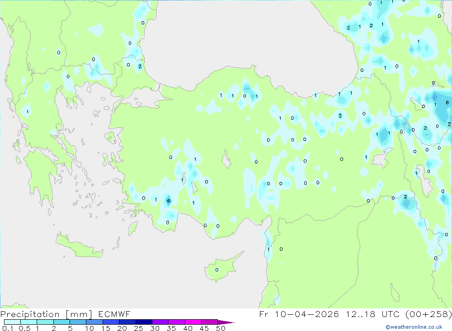Viewport: 452px width, 331px height.
Task: Click the "(00+258)" forecast offset text
Action: [428, 314]
